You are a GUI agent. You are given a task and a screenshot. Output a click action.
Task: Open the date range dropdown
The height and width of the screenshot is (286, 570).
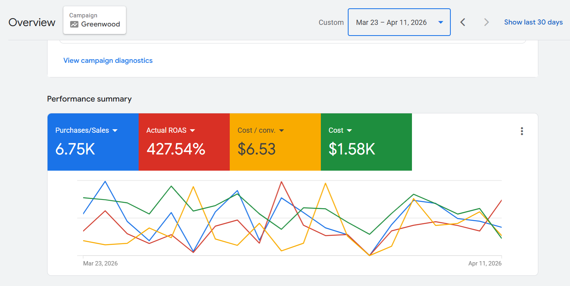(399, 22)
